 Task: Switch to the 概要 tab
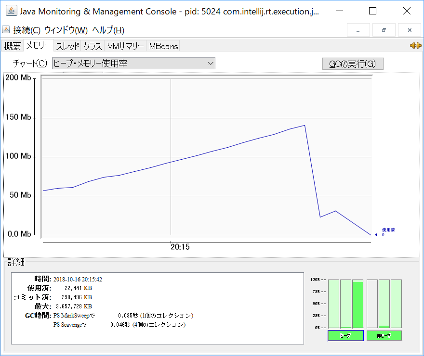[13, 46]
